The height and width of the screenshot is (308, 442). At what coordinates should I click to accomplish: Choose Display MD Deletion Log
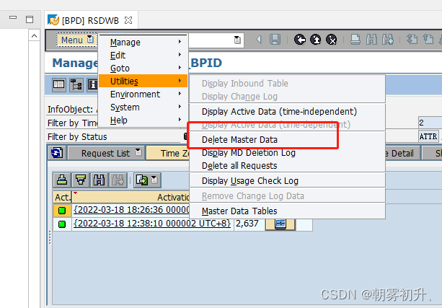tap(287, 153)
